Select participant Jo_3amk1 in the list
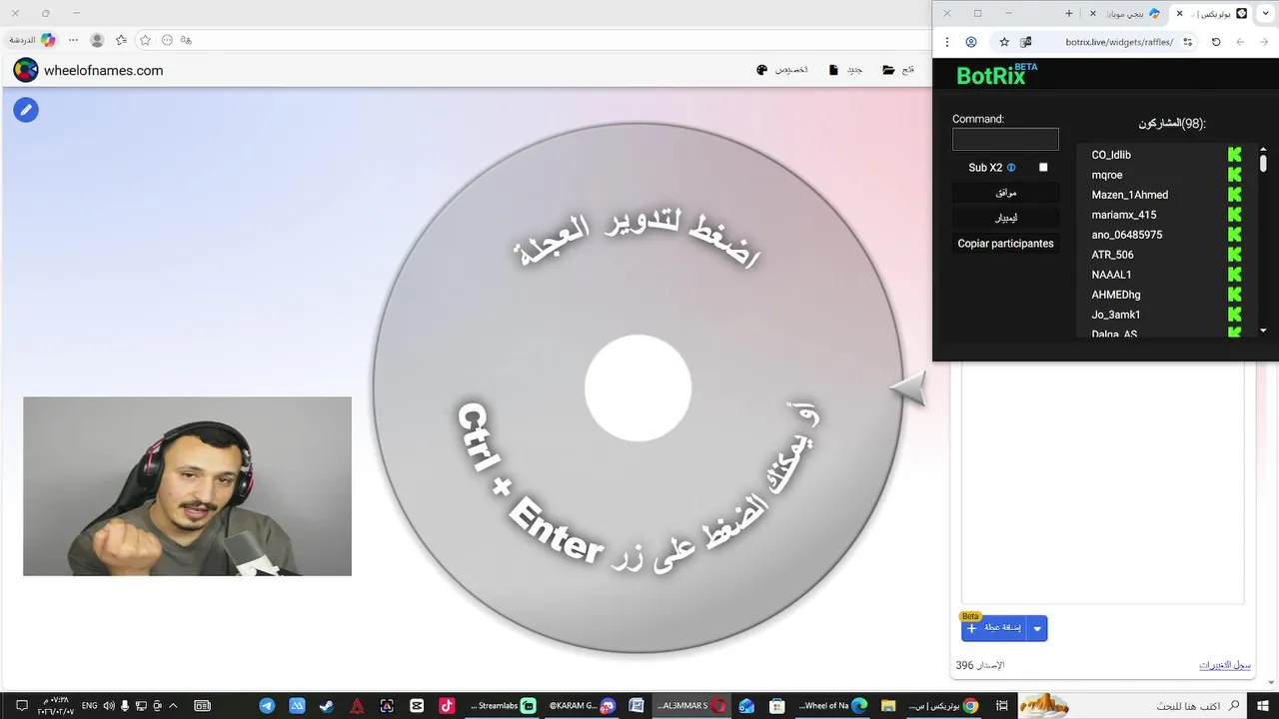The width and height of the screenshot is (1279, 719). [1115, 315]
